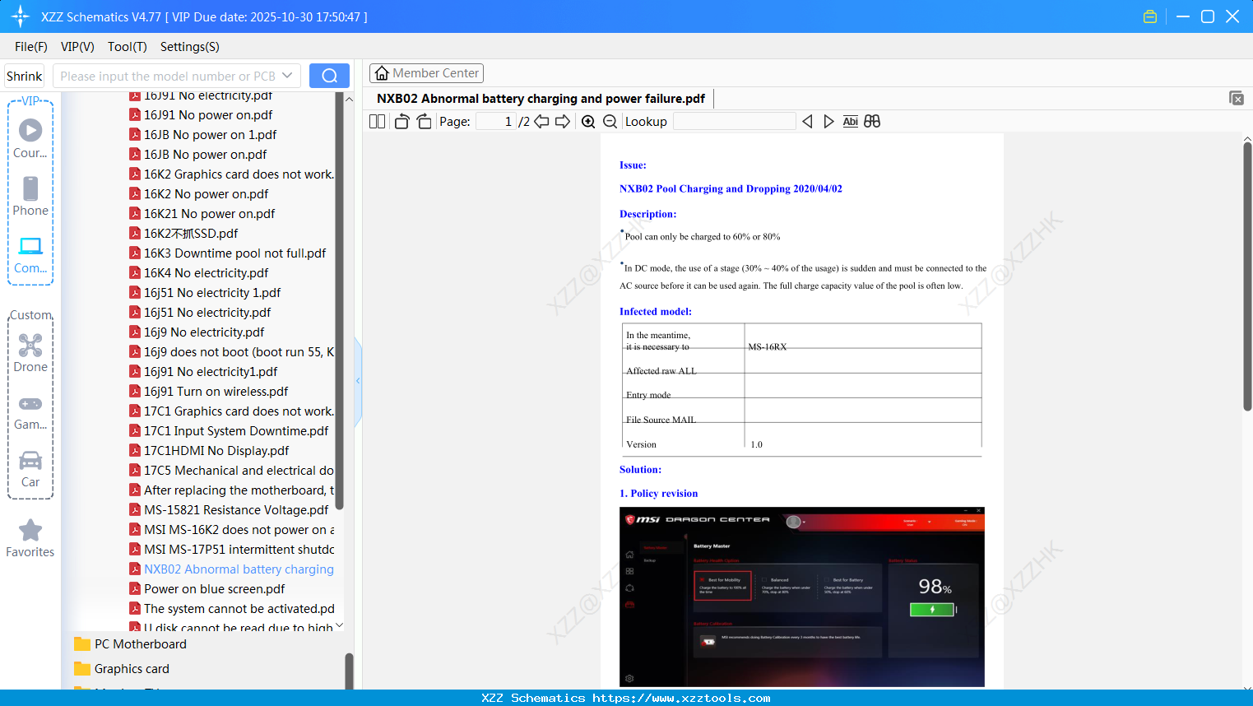Rotate the page counterclockwise
This screenshot has height=706, width=1253.
pyautogui.click(x=402, y=122)
